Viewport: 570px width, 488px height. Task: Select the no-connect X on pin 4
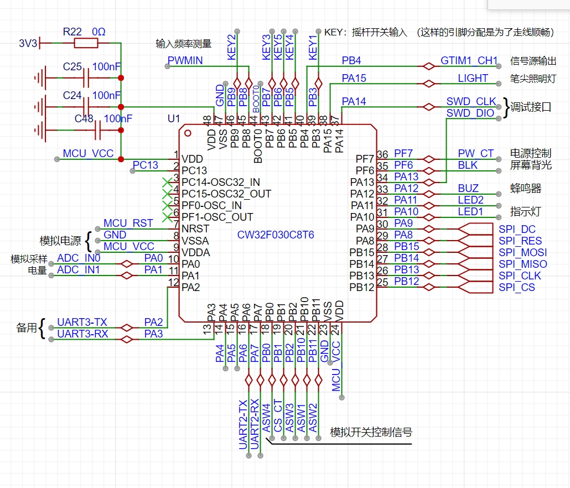click(x=167, y=194)
